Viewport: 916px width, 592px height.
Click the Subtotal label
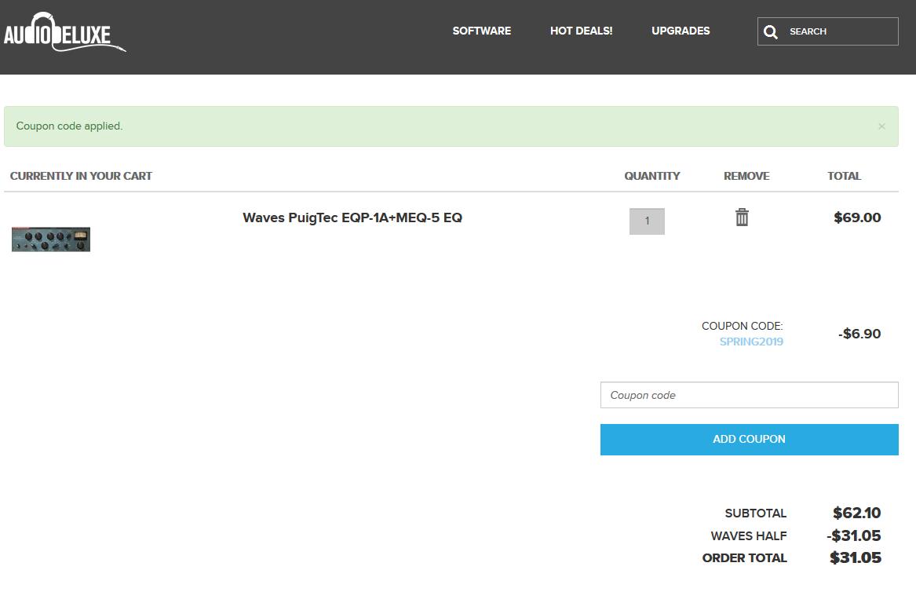[x=755, y=513]
